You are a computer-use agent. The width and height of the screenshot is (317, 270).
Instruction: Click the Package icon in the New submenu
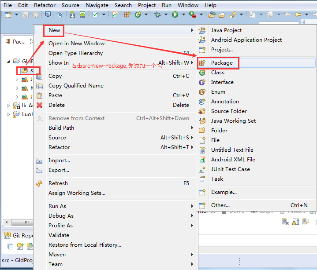coord(202,63)
